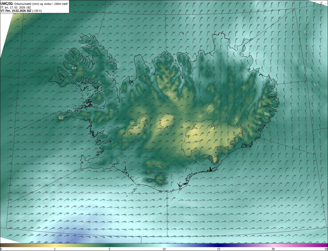The width and height of the screenshot is (328, 251).
Task: Click the 6.1 value east of Iceland
Action: (x=316, y=84)
